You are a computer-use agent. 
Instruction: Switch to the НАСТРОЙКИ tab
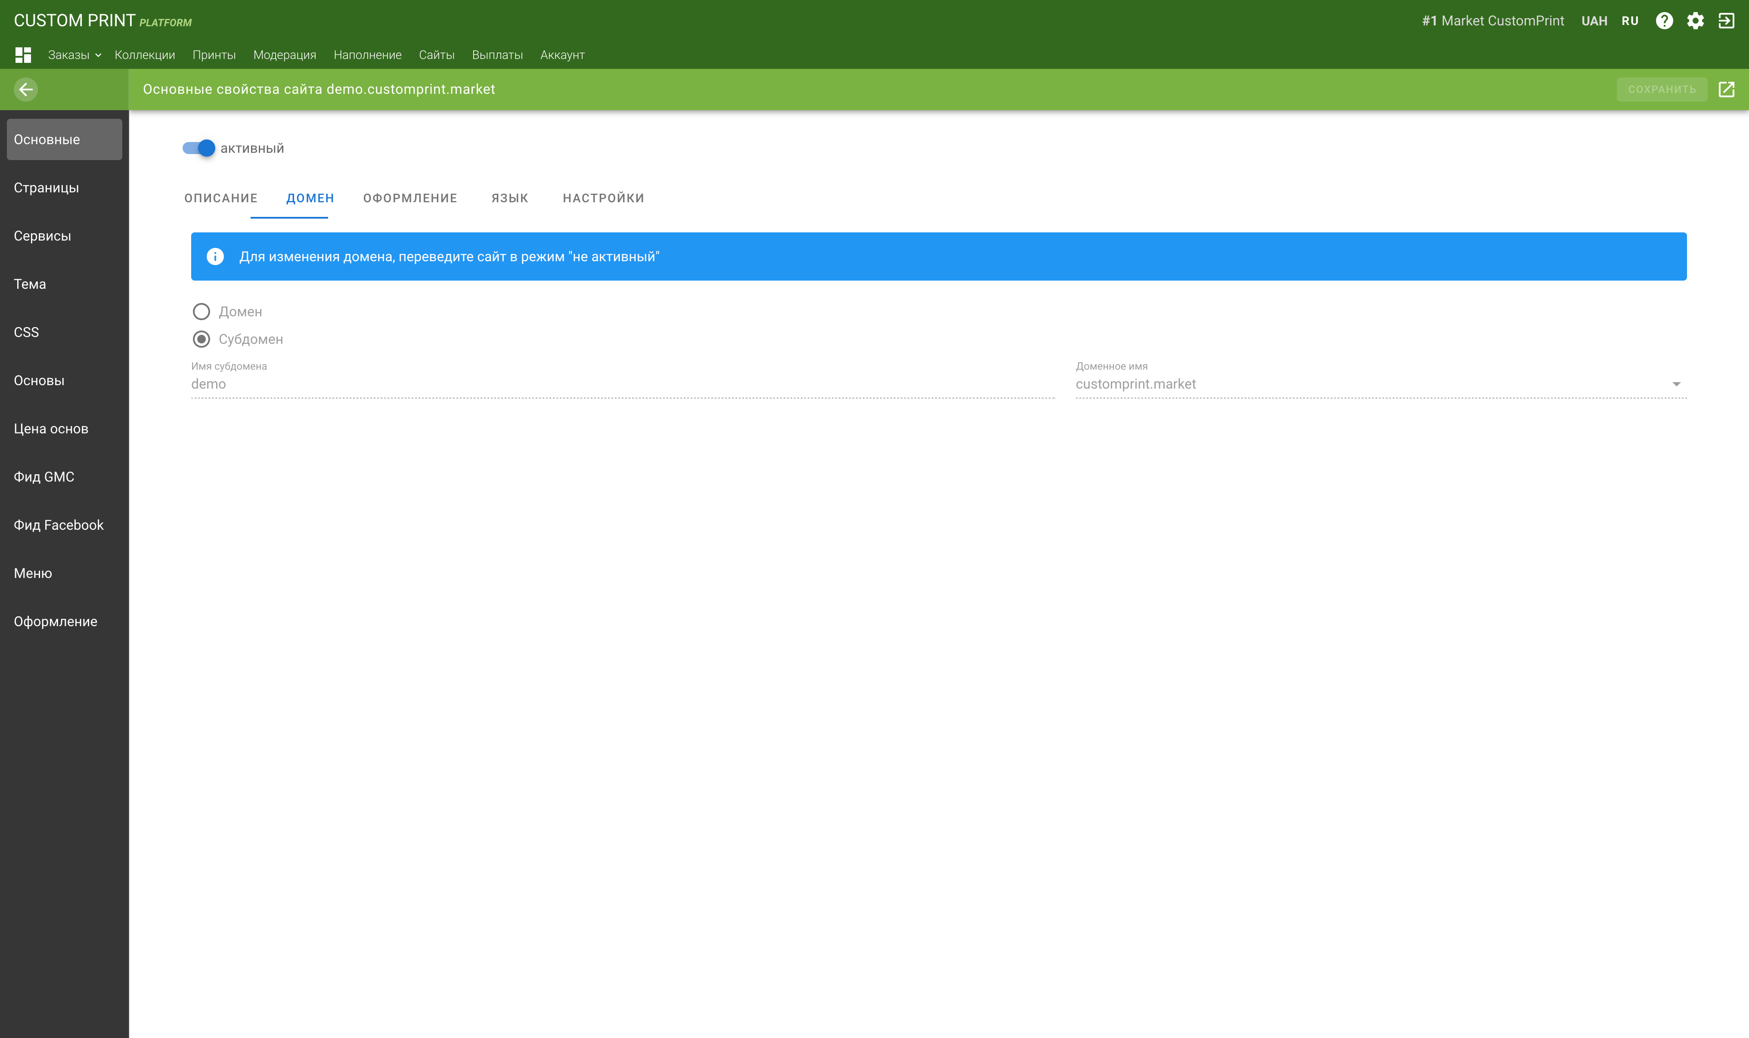point(604,199)
